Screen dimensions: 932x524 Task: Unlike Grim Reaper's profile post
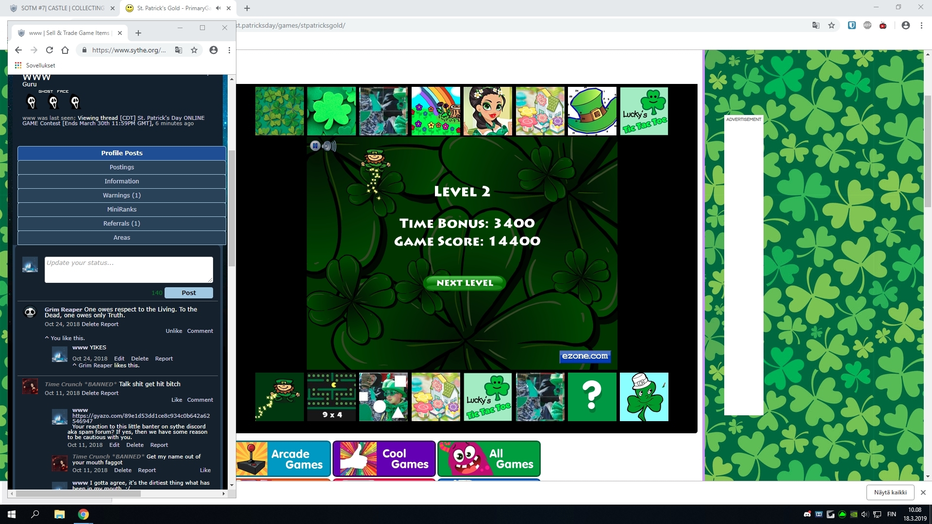pyautogui.click(x=174, y=331)
